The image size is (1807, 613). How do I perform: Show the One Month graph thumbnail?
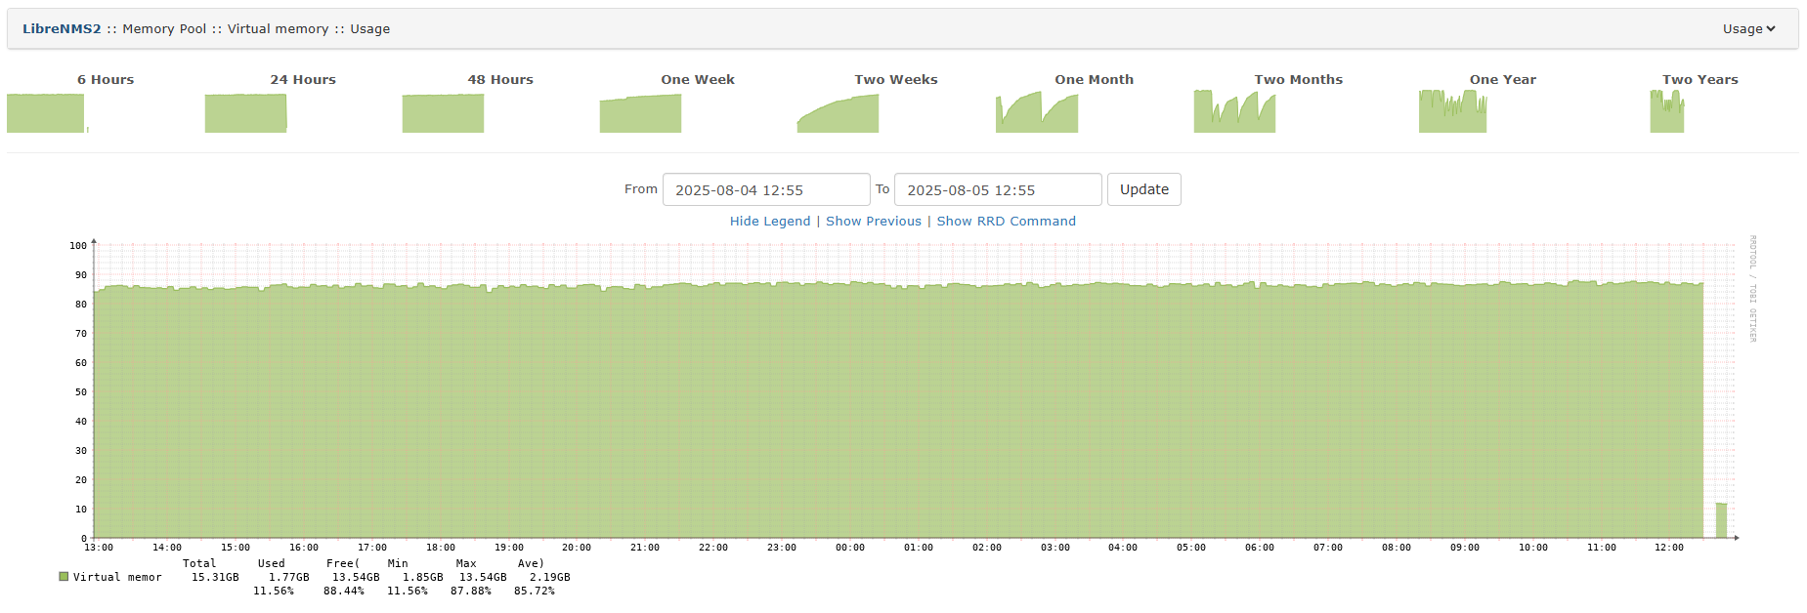pos(1036,112)
